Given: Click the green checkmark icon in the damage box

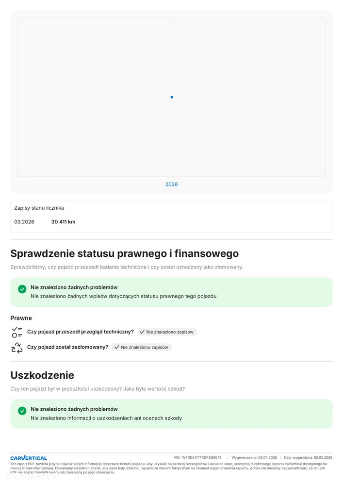Looking at the screenshot, I should pos(22,411).
